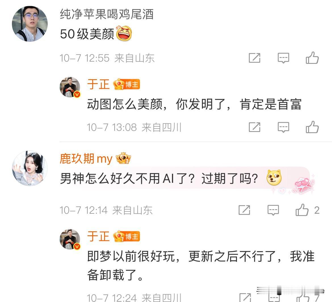332x302 pixels.
Task: Open the comment text 男神怎么好久不用AI了
Action: [159, 178]
